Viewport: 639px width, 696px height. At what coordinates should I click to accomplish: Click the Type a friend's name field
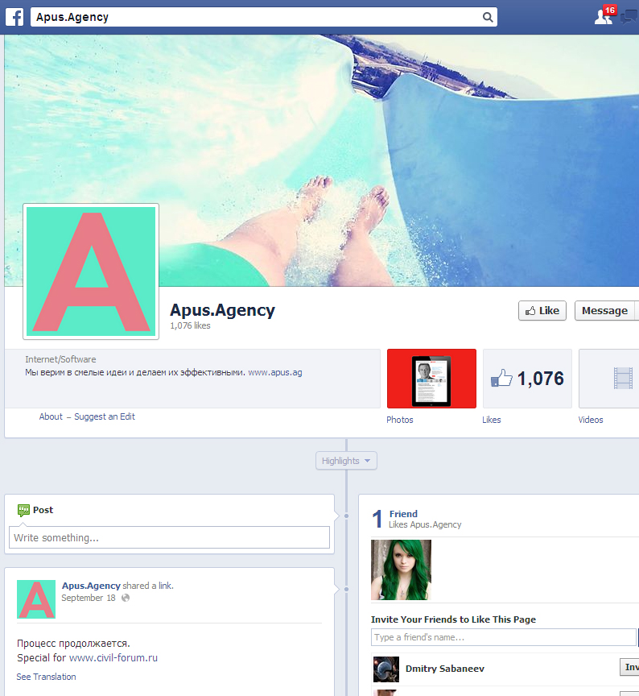point(503,637)
